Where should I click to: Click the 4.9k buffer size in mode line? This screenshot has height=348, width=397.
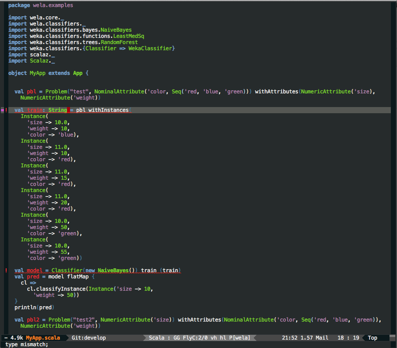tap(17, 338)
